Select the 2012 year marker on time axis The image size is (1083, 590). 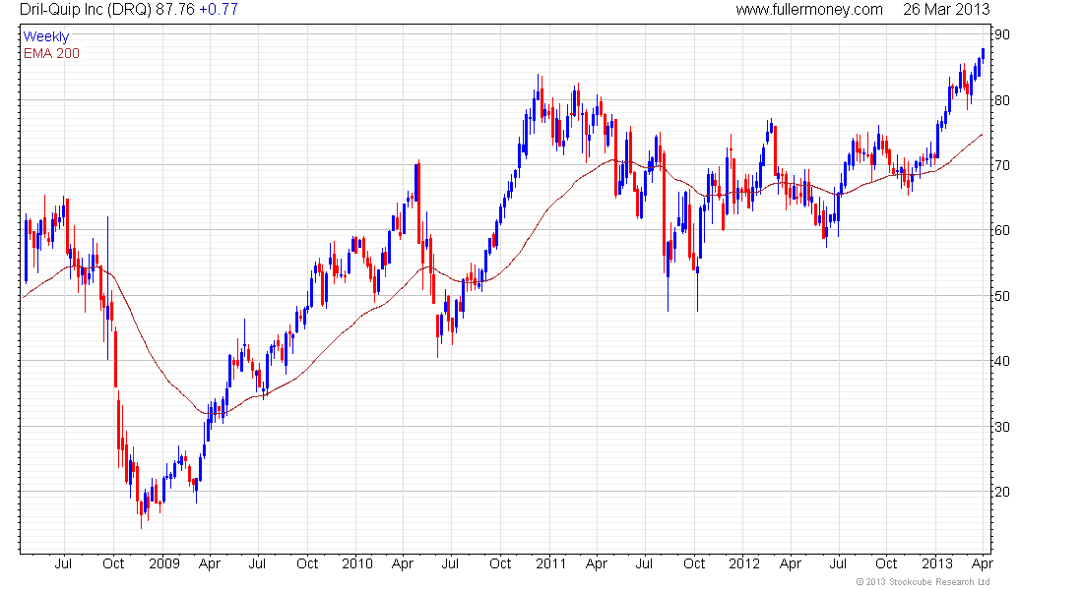[x=744, y=563]
